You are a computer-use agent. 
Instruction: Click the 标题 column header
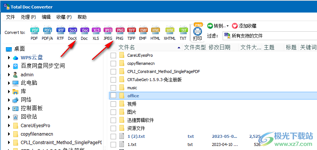(x=291, y=48)
